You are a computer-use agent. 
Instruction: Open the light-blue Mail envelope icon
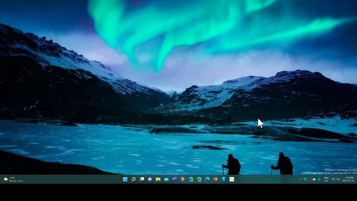click(166, 179)
